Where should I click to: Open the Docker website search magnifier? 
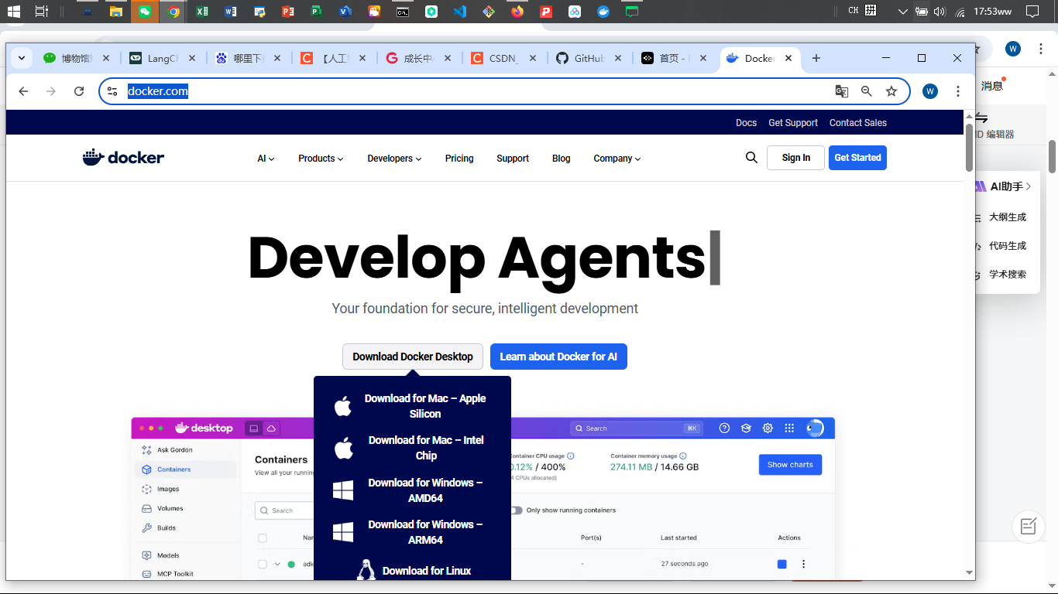pos(751,158)
